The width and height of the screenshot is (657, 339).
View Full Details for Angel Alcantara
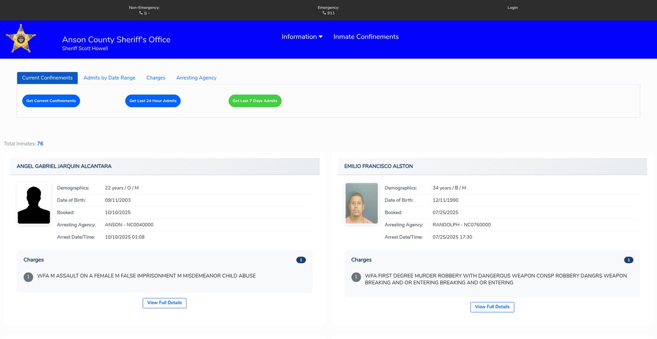coord(165,303)
